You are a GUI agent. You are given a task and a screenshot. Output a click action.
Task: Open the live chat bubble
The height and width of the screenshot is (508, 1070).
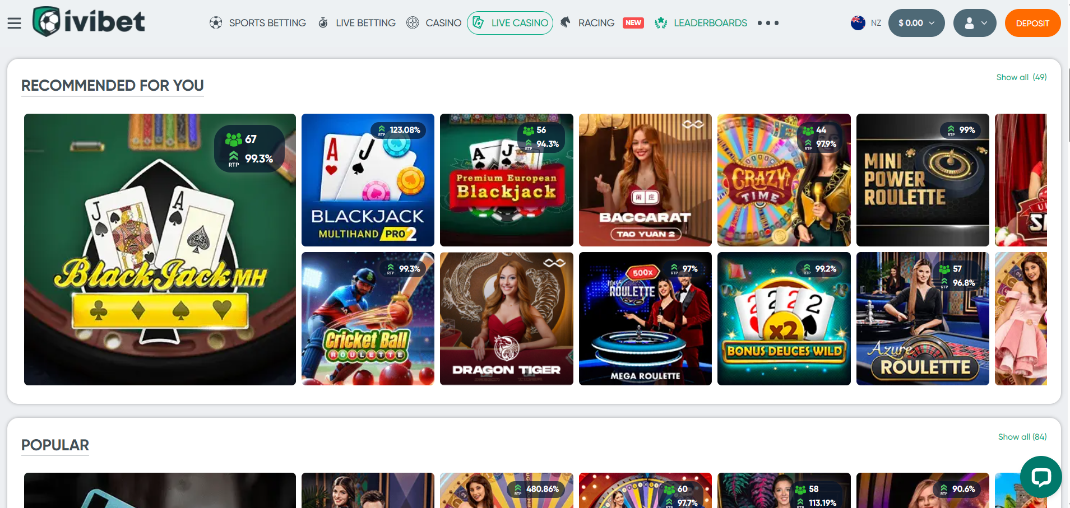pos(1041,477)
